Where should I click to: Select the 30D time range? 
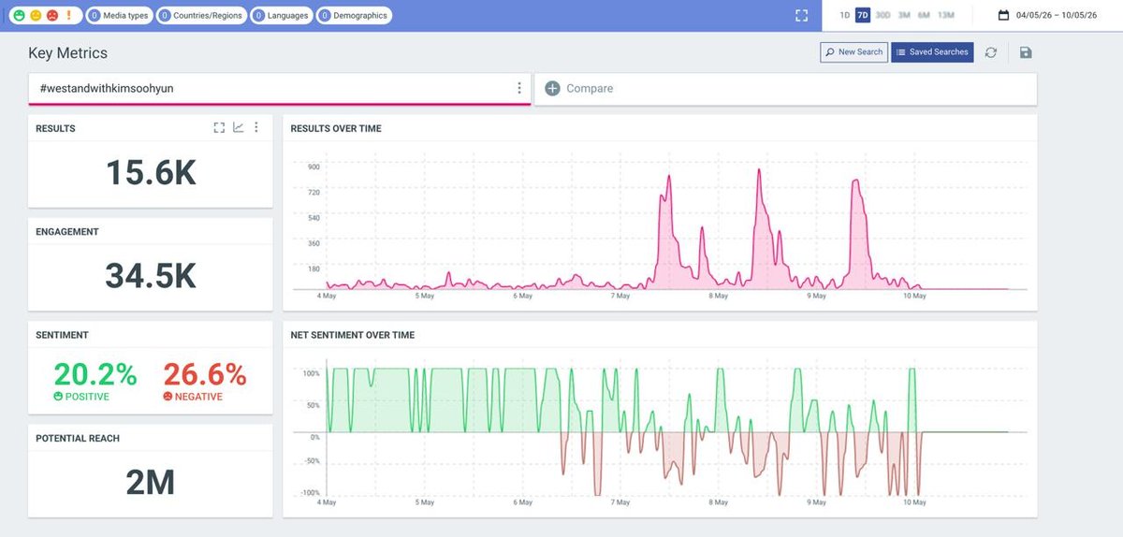click(x=882, y=15)
